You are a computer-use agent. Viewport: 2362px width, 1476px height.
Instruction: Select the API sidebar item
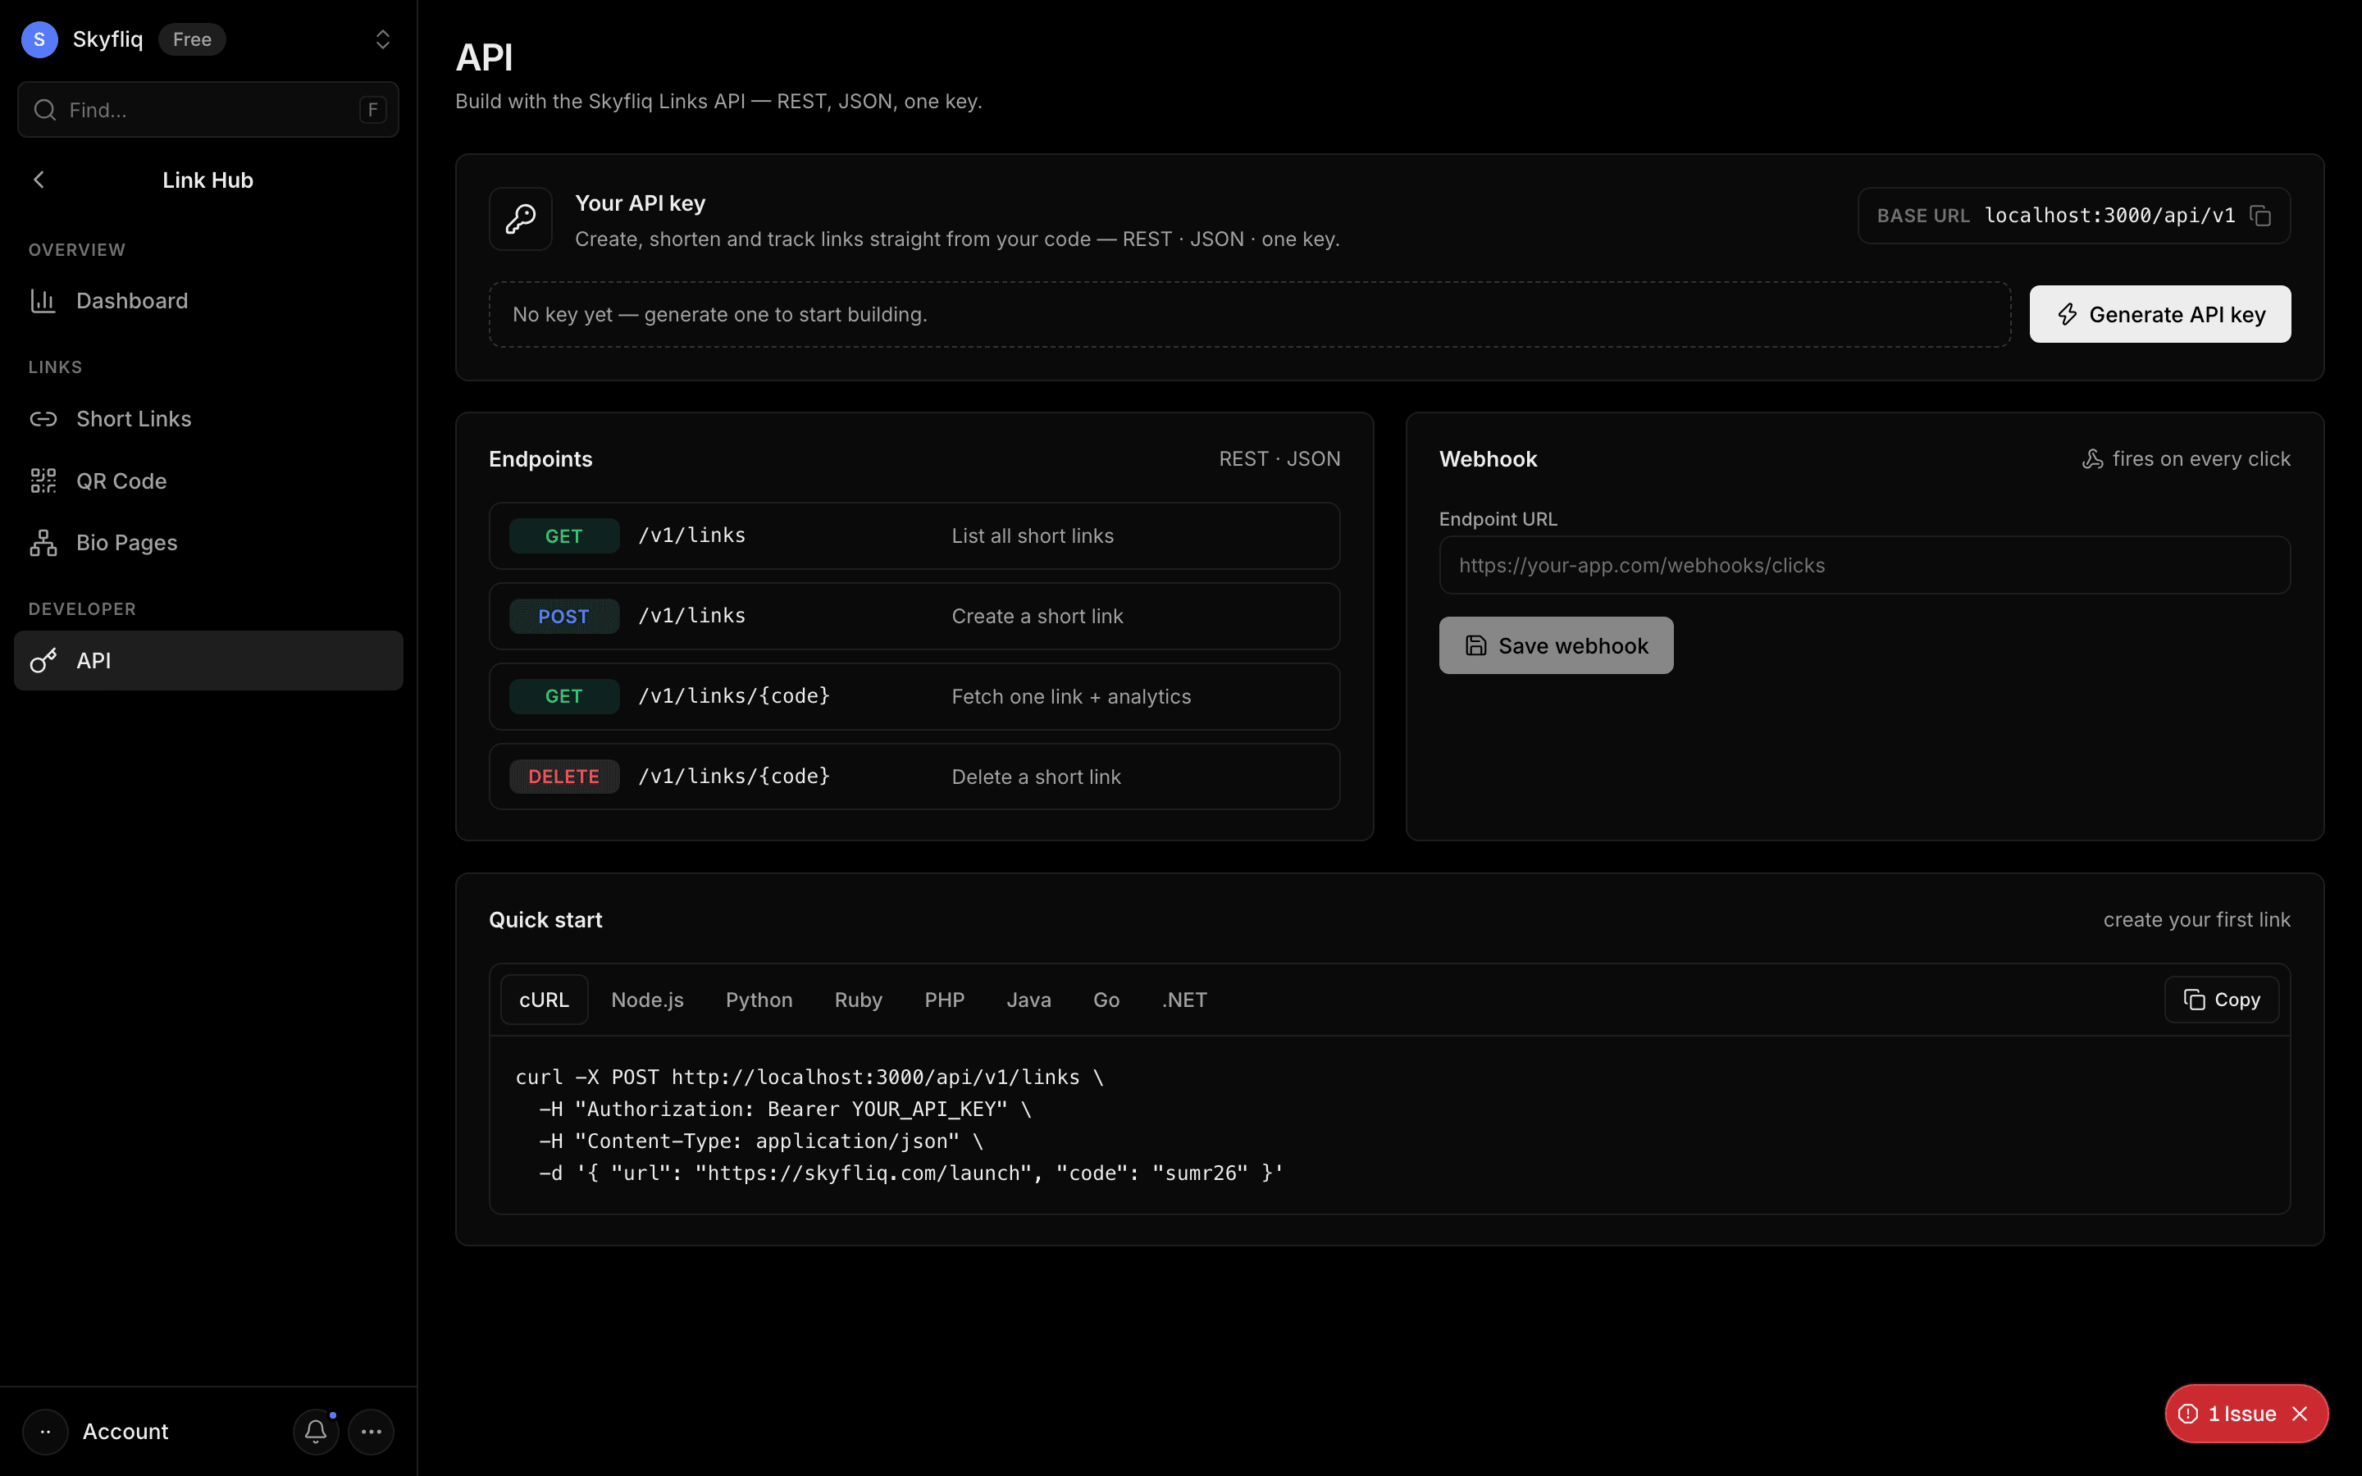[207, 661]
